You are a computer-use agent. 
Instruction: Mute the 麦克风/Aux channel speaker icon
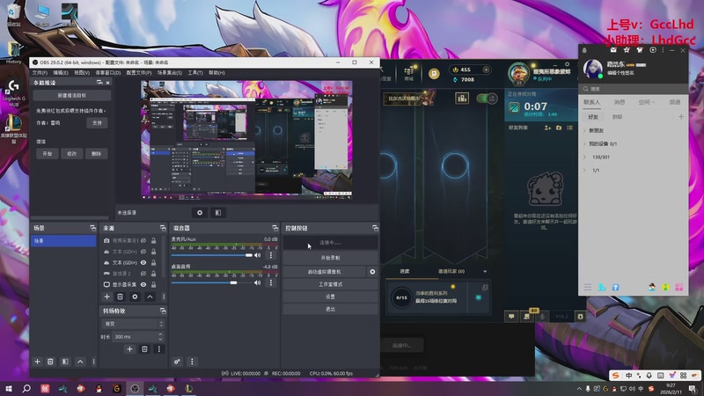tap(257, 255)
